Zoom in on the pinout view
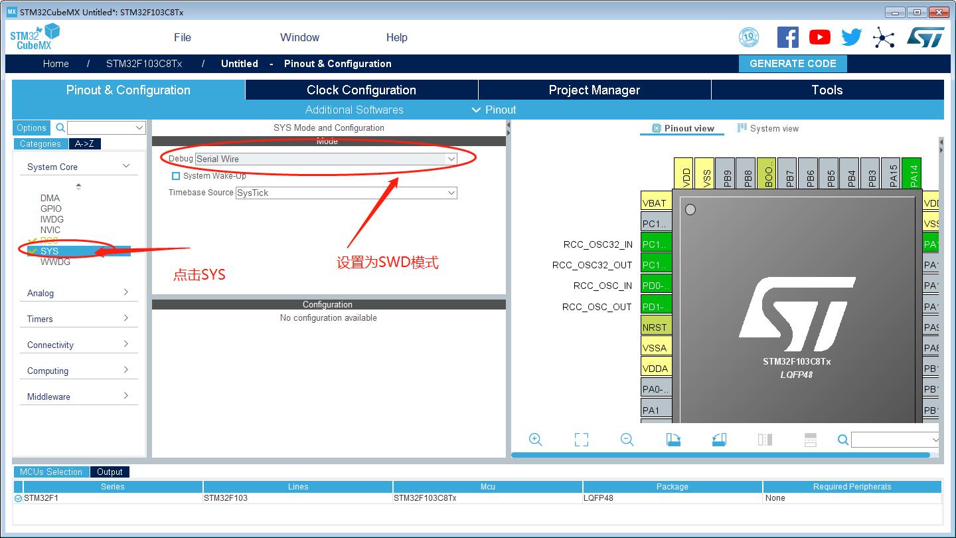This screenshot has height=538, width=956. coord(536,440)
